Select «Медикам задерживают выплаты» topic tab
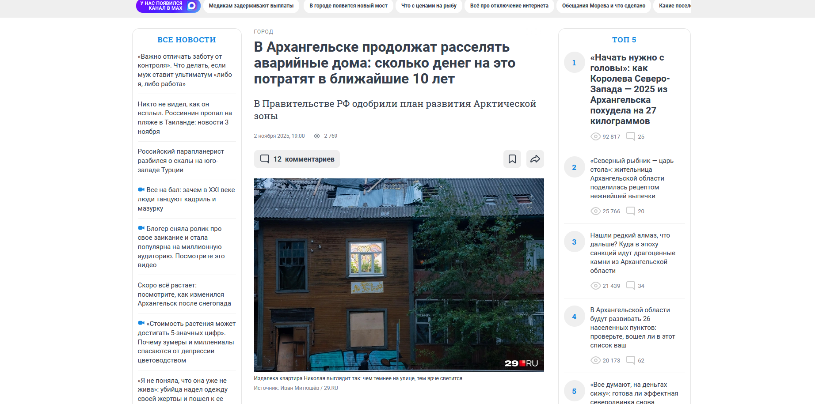This screenshot has width=815, height=404. pos(251,6)
